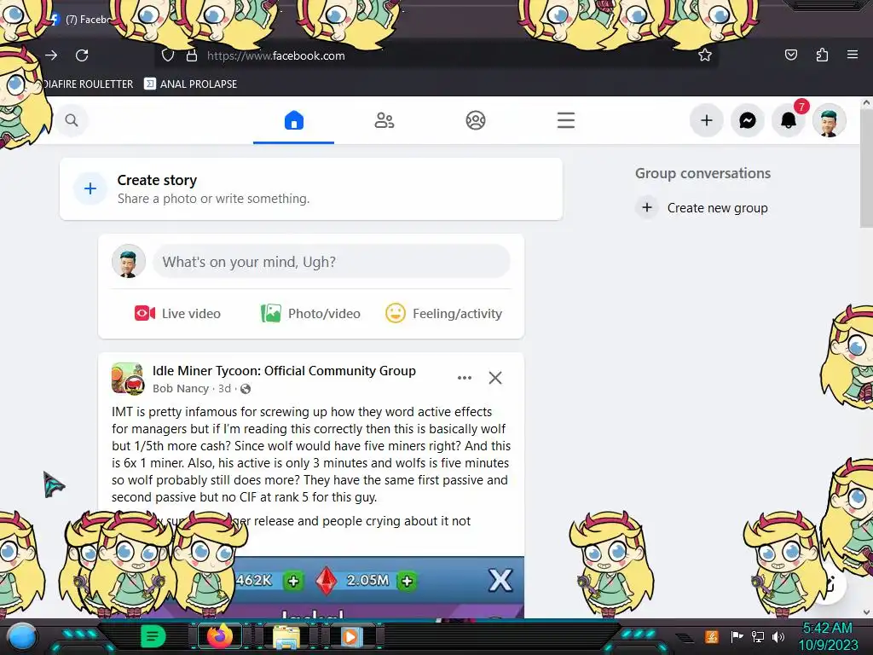Open the media player taskbar icon

coord(350,636)
